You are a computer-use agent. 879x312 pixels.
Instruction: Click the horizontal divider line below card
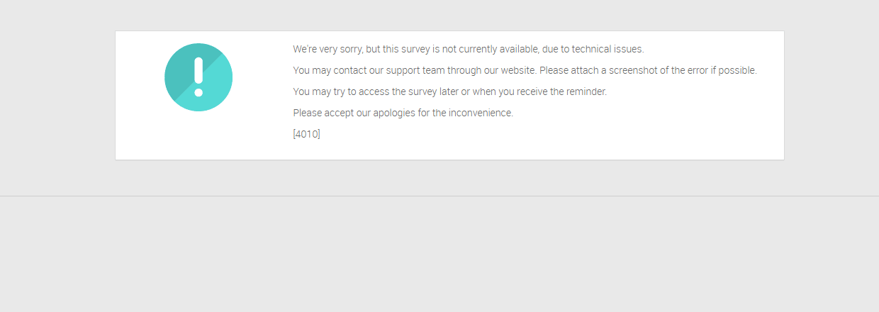[x=439, y=196]
